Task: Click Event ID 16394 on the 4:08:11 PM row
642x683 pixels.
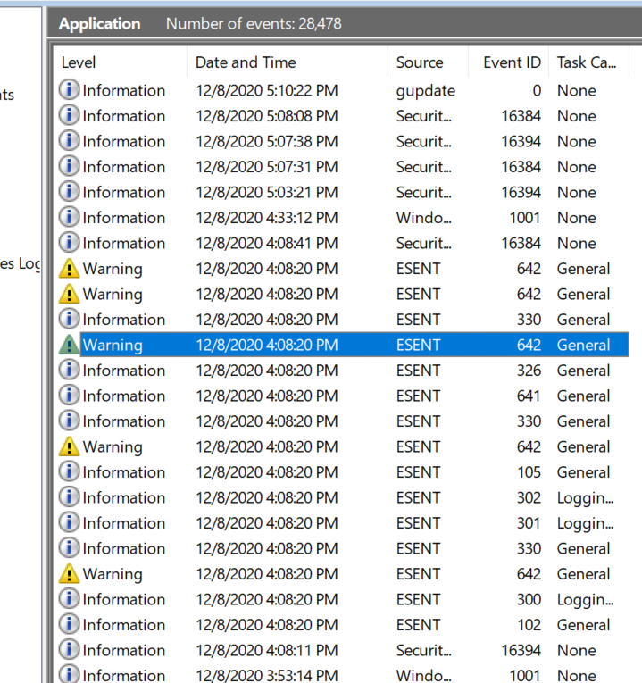Action: 521,650
